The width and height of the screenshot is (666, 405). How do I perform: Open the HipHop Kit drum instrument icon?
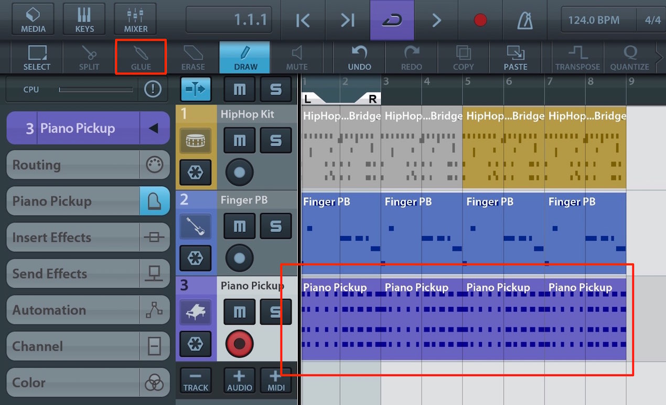[x=196, y=140]
